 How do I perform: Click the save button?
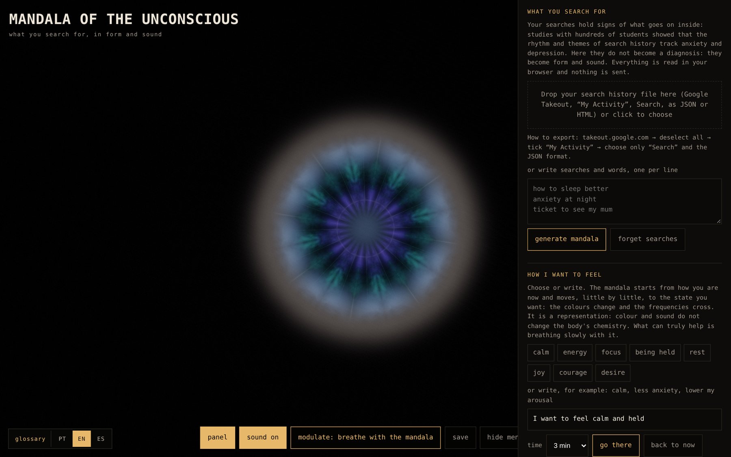click(x=461, y=438)
